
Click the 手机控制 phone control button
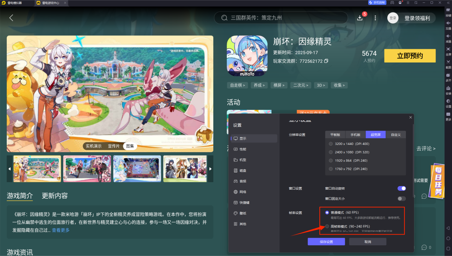point(377,2)
